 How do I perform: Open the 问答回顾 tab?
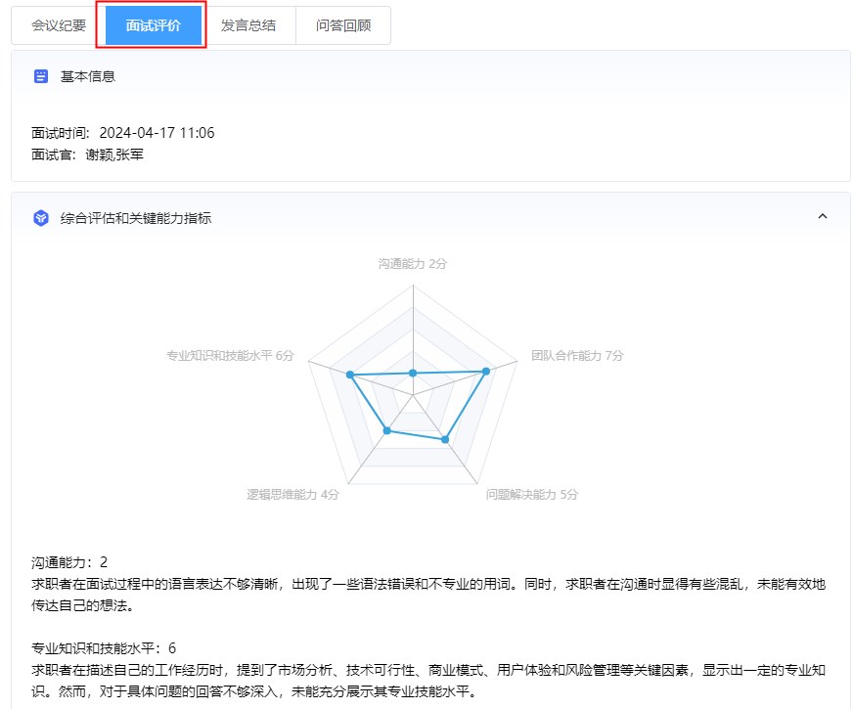coord(343,25)
